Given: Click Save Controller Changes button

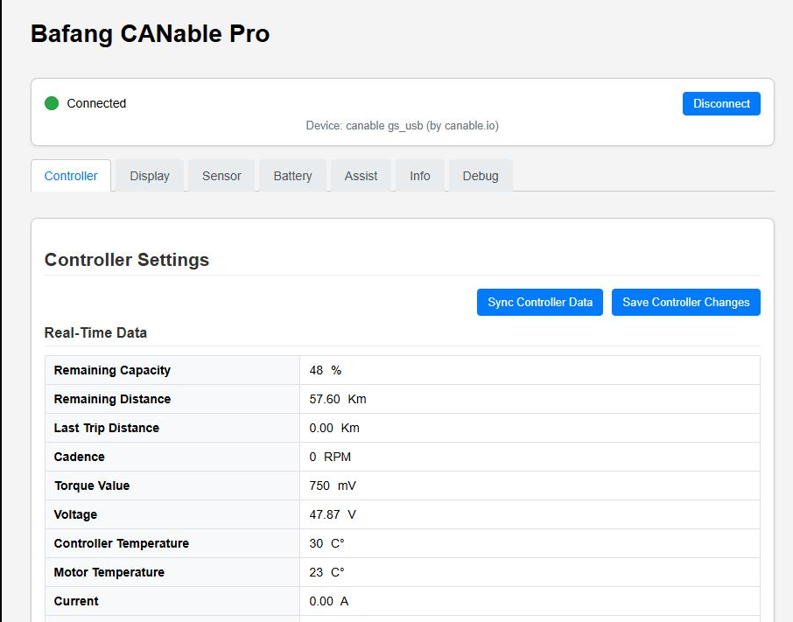Looking at the screenshot, I should [x=686, y=302].
